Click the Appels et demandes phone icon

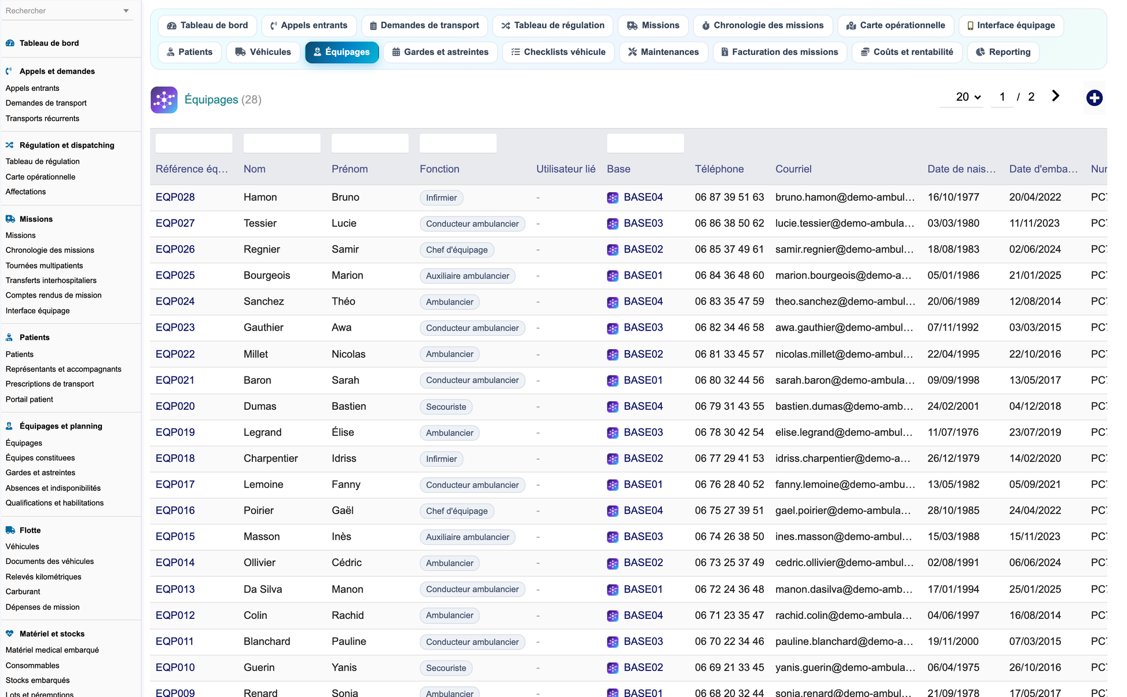tap(10, 71)
